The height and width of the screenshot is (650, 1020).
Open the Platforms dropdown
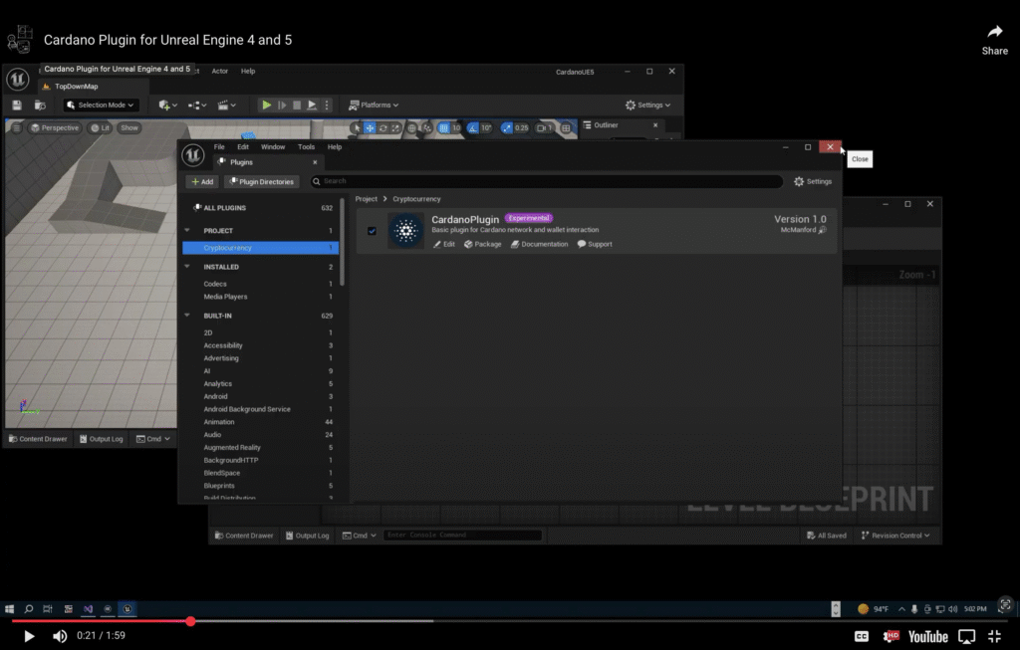374,105
